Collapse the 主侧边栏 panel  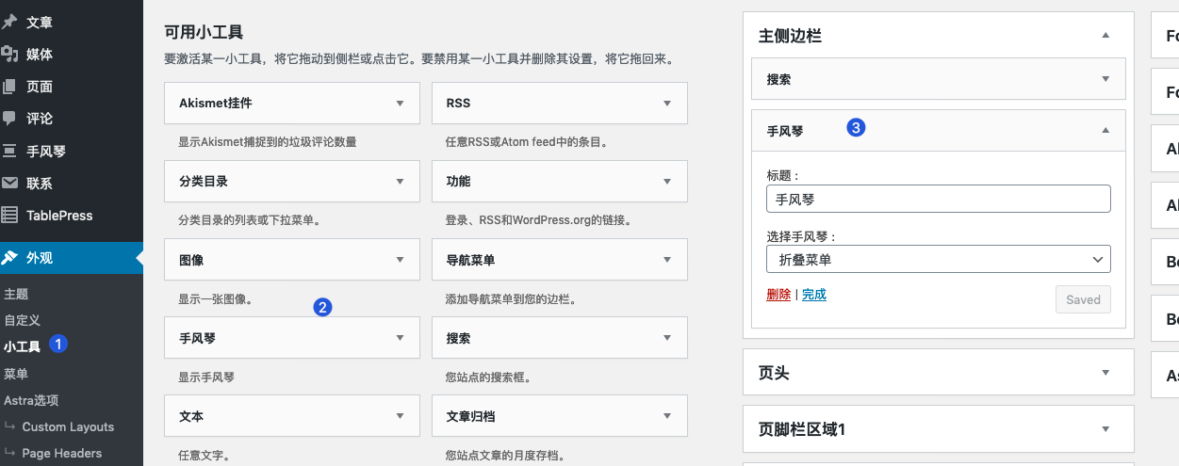(1106, 36)
